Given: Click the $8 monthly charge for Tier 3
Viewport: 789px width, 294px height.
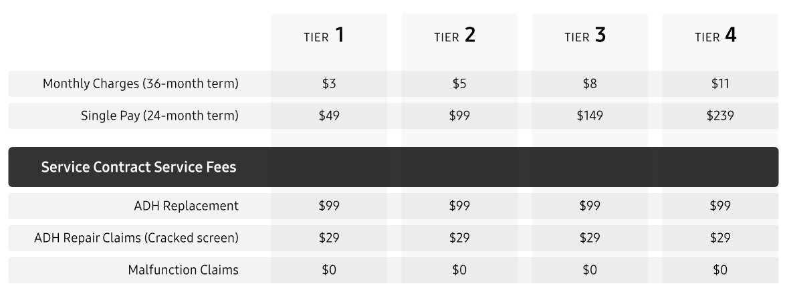Looking at the screenshot, I should click(x=590, y=84).
